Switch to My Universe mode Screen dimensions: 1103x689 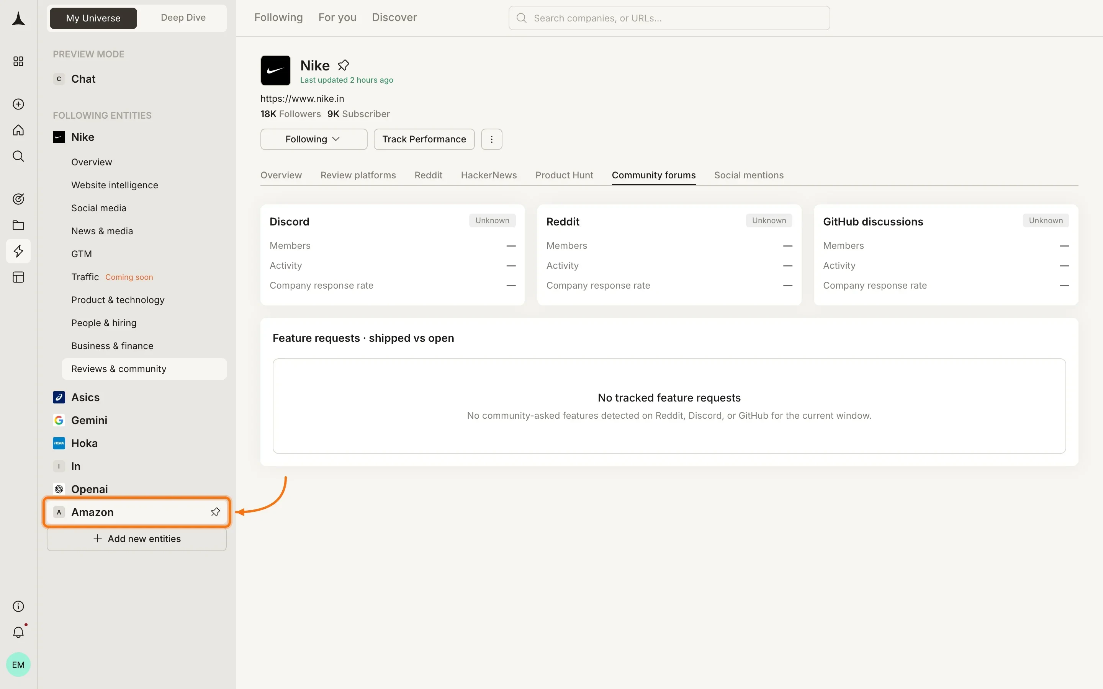93,18
